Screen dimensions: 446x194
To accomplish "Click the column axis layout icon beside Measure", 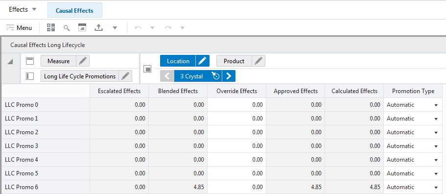I will pos(30,61).
